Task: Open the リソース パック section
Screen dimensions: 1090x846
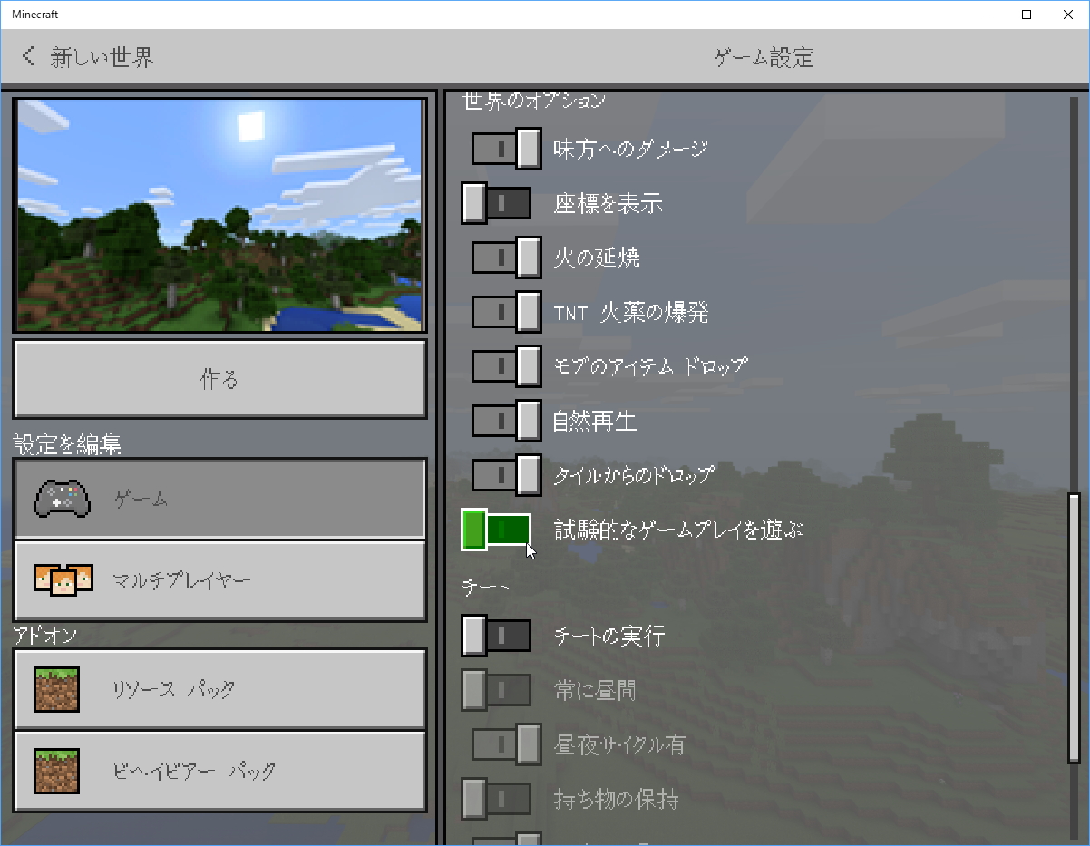Action: coord(219,689)
